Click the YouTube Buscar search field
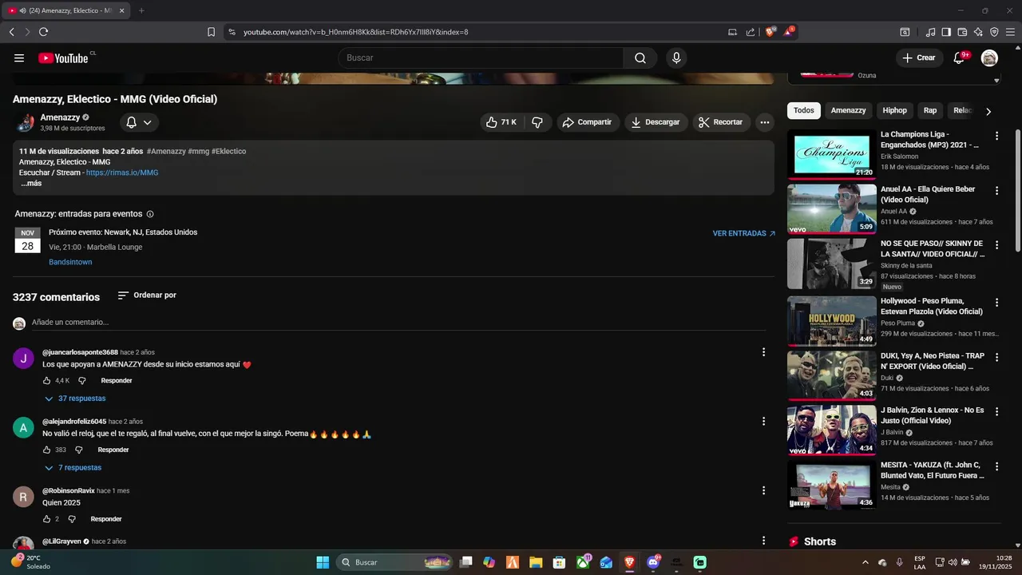 pos(481,57)
